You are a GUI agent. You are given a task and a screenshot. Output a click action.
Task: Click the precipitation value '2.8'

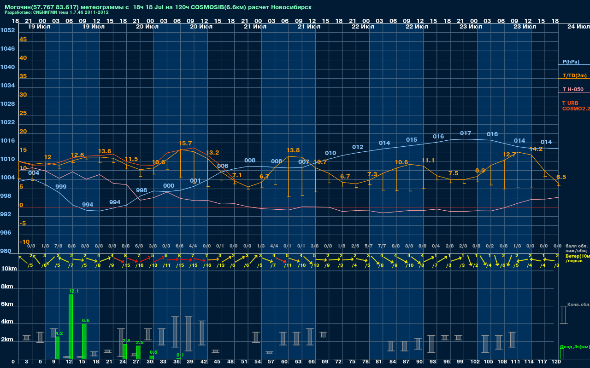[126, 340]
